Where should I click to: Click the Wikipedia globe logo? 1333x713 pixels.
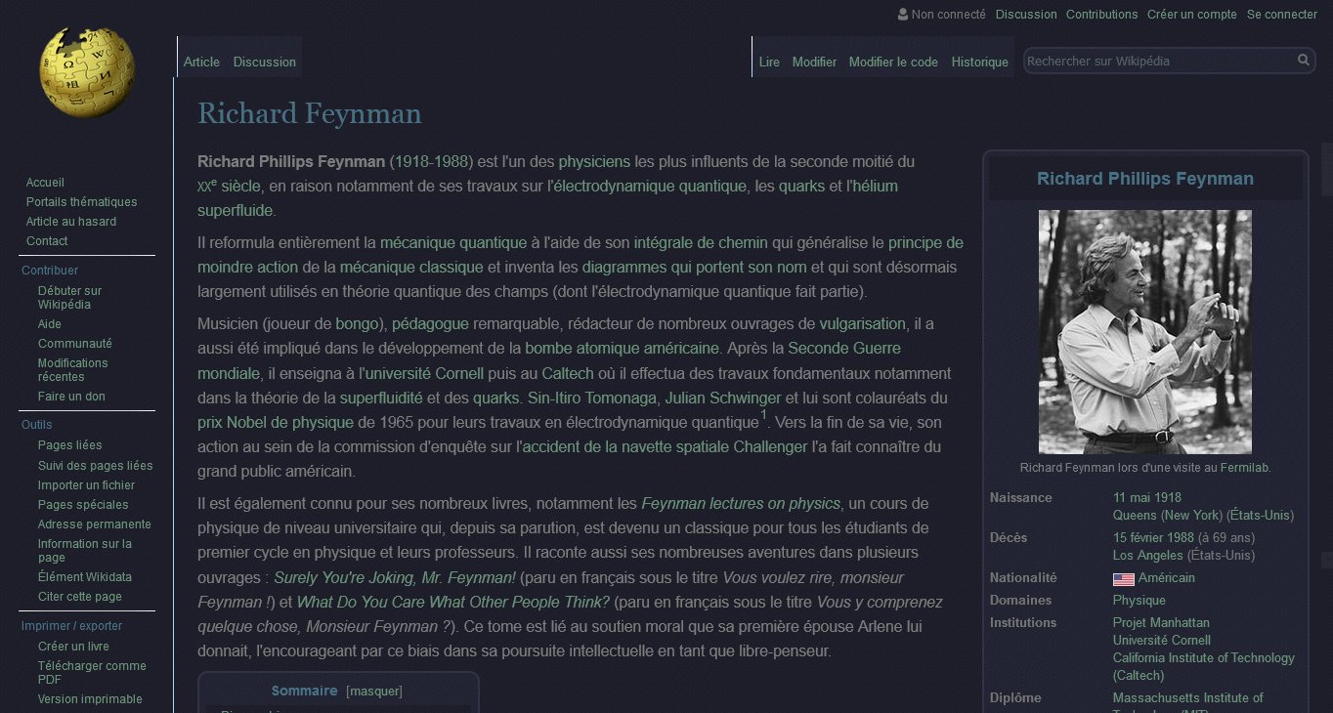(87, 72)
